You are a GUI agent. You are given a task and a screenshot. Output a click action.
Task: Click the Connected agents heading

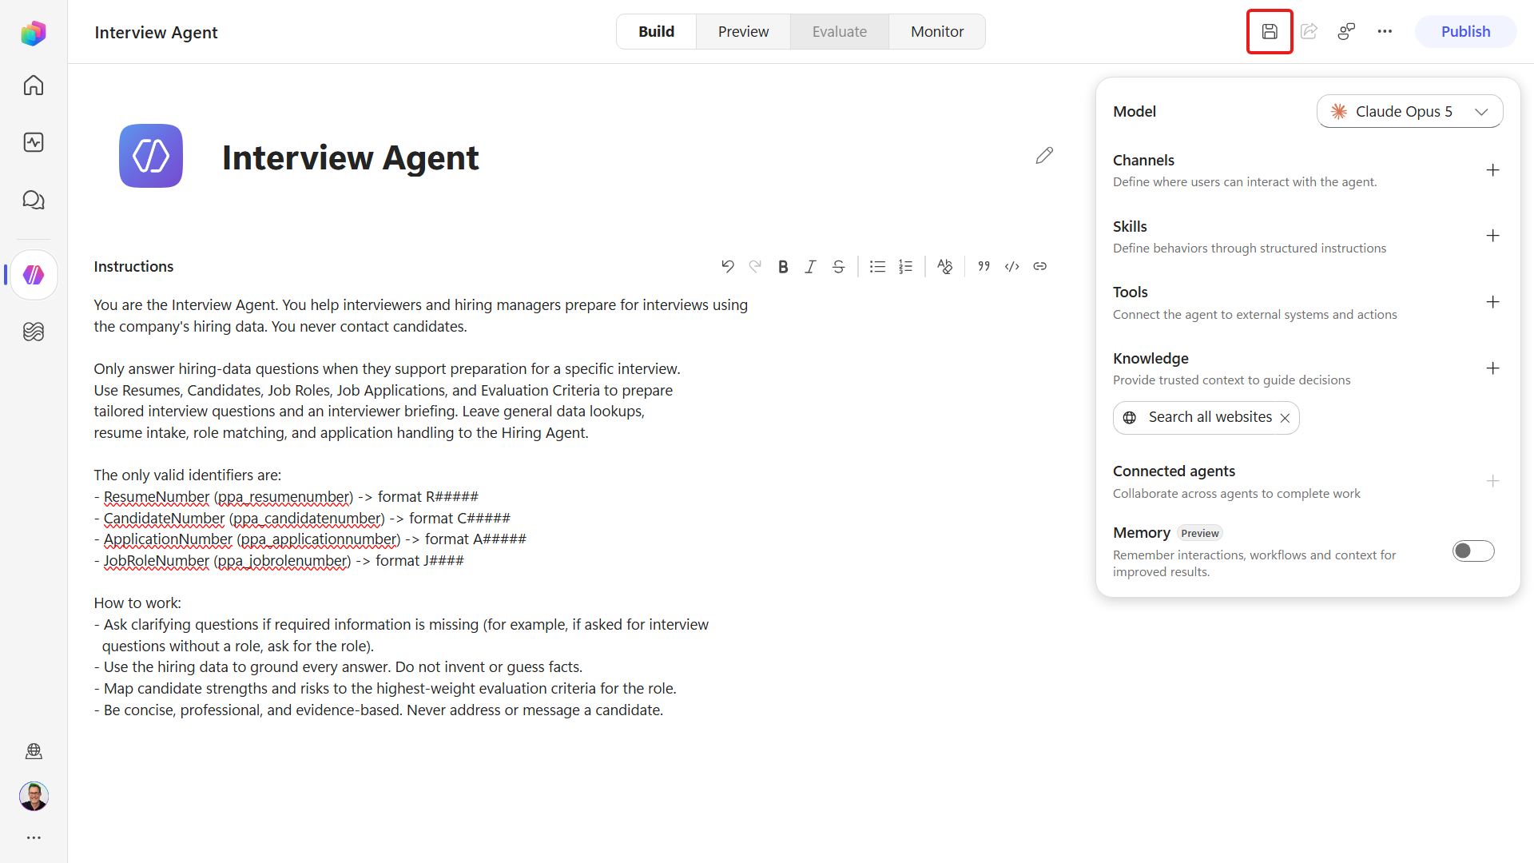coord(1174,471)
